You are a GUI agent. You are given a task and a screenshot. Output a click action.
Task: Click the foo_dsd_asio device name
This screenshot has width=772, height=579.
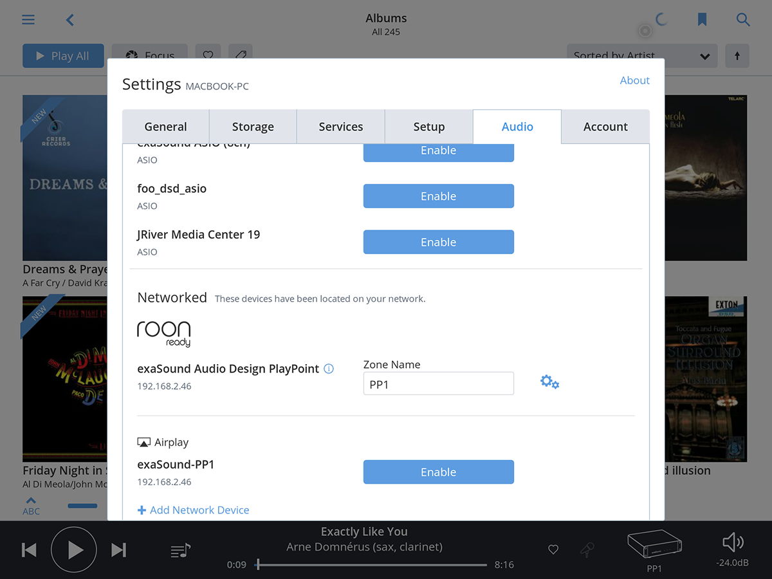tap(172, 189)
